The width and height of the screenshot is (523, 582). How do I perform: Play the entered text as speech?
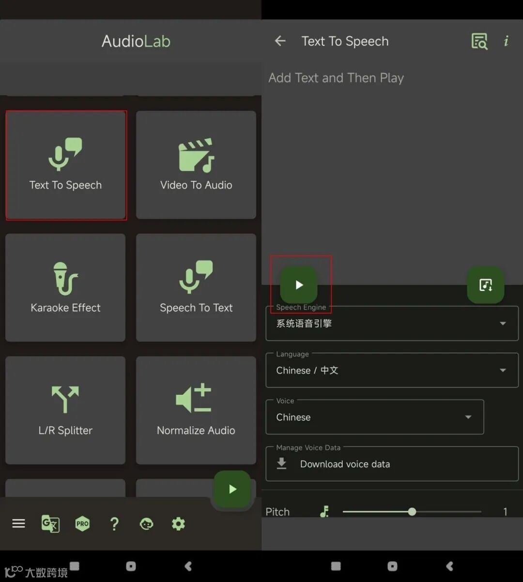click(299, 285)
